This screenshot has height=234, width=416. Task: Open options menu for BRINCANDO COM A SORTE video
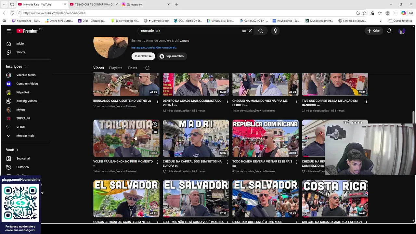[158, 101]
